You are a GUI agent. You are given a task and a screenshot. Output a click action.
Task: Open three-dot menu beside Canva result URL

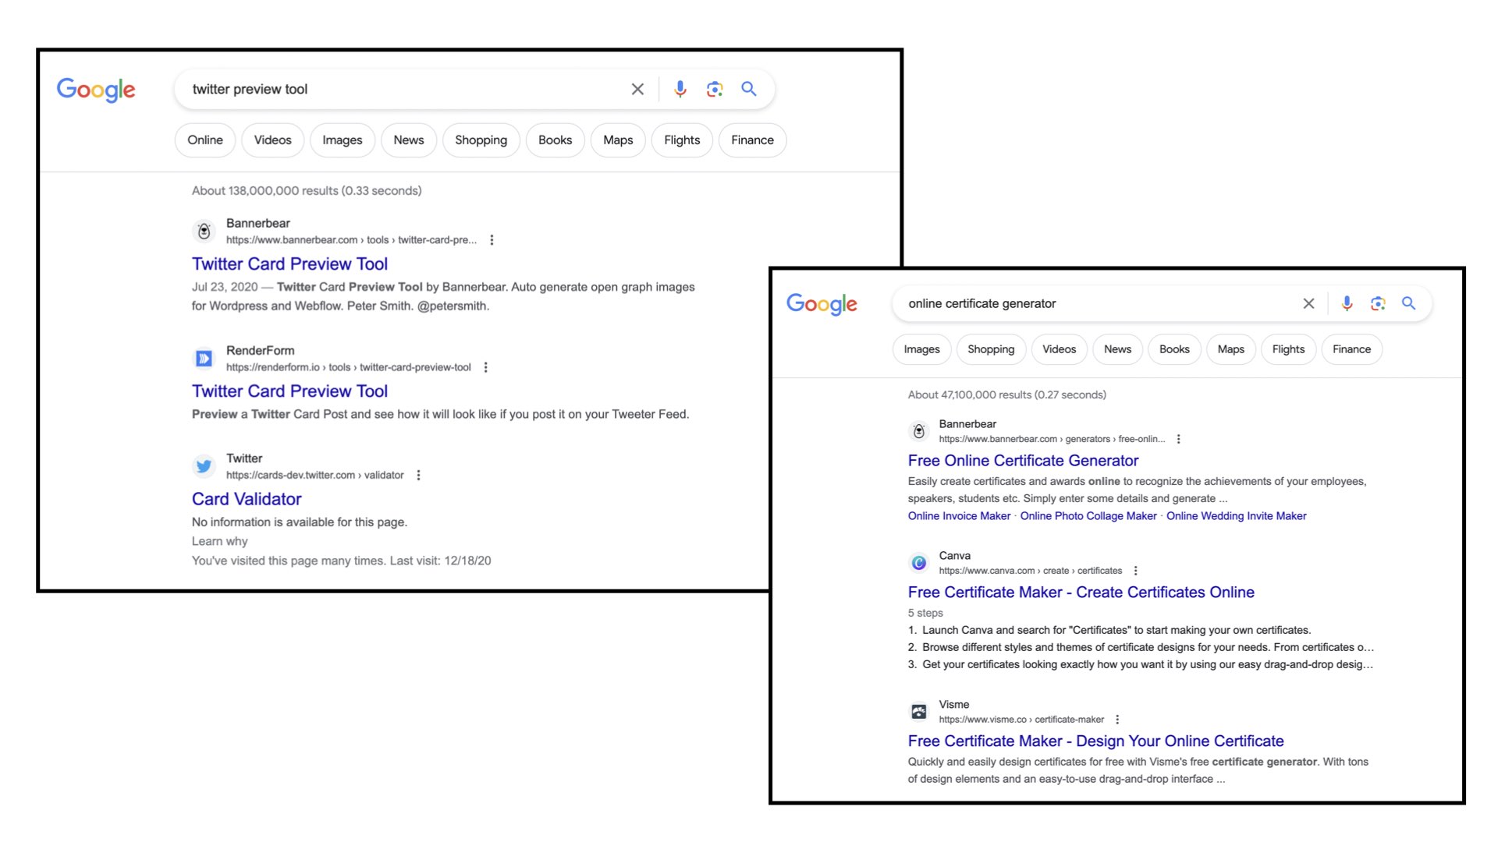click(x=1135, y=571)
